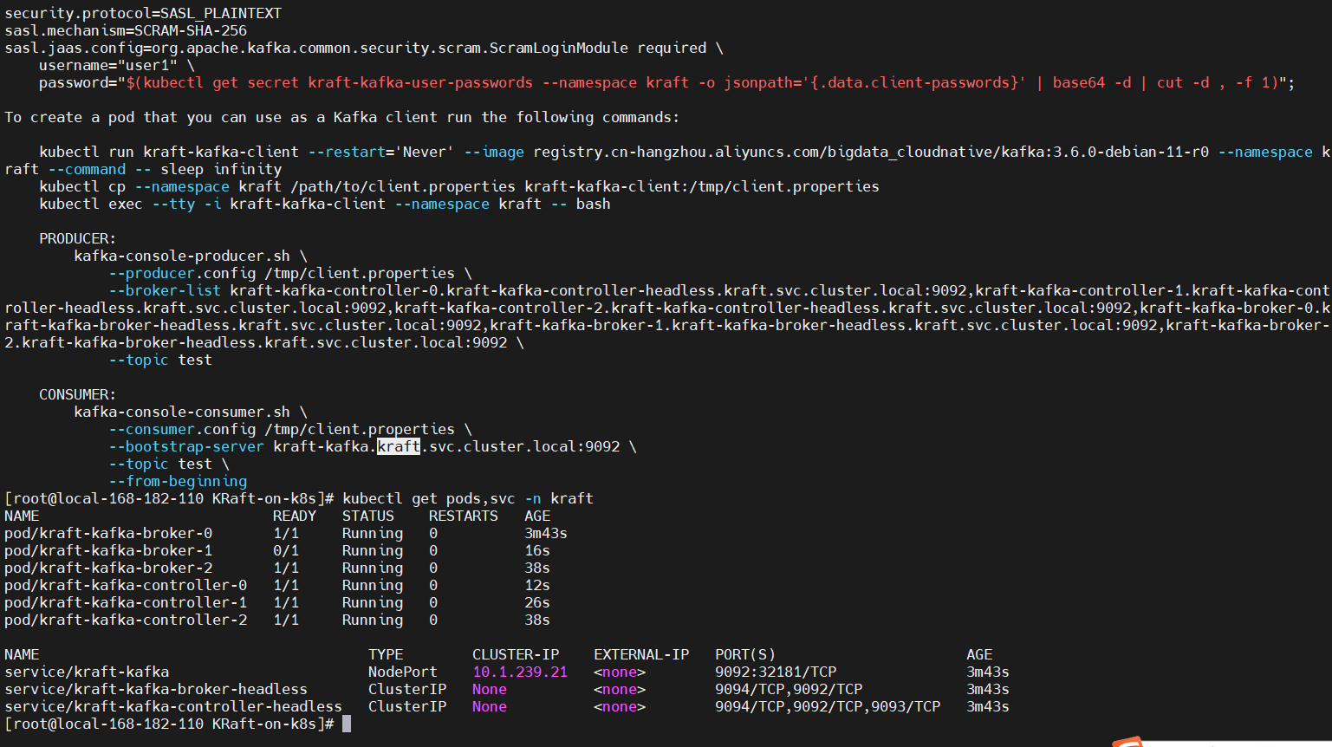The height and width of the screenshot is (747, 1332).
Task: Click the 'sleep infinity' text
Action: pos(221,170)
